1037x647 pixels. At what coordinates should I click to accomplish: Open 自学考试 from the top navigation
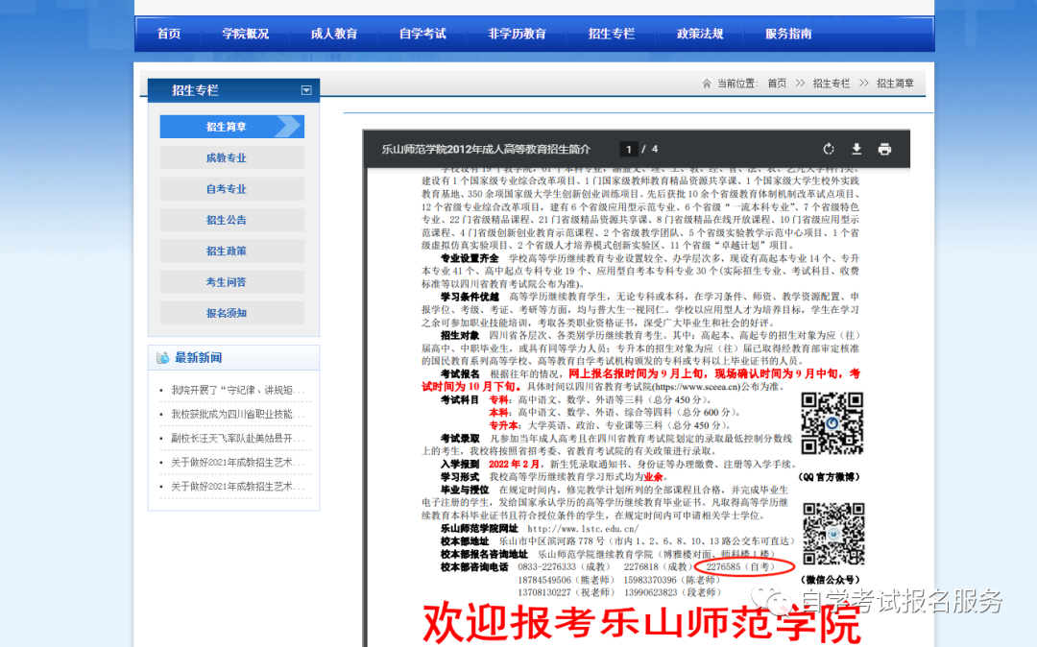(x=422, y=34)
